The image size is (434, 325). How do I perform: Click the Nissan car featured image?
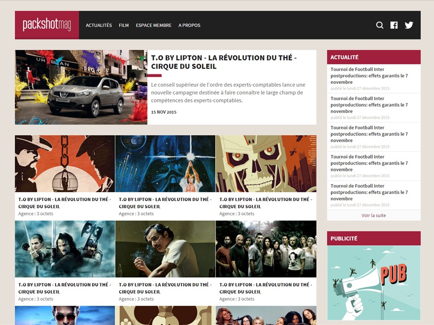click(81, 87)
